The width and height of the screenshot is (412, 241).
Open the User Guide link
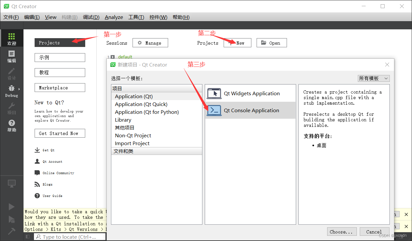pyautogui.click(x=53, y=196)
